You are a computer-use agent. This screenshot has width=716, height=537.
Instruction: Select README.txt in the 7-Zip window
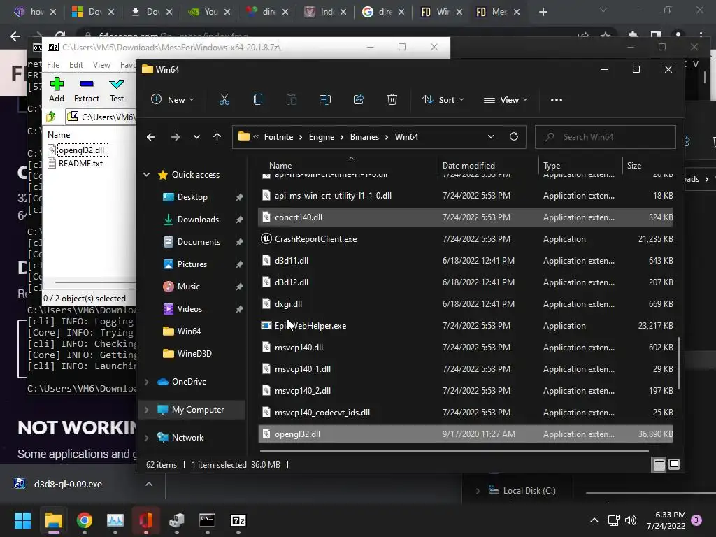81,164
